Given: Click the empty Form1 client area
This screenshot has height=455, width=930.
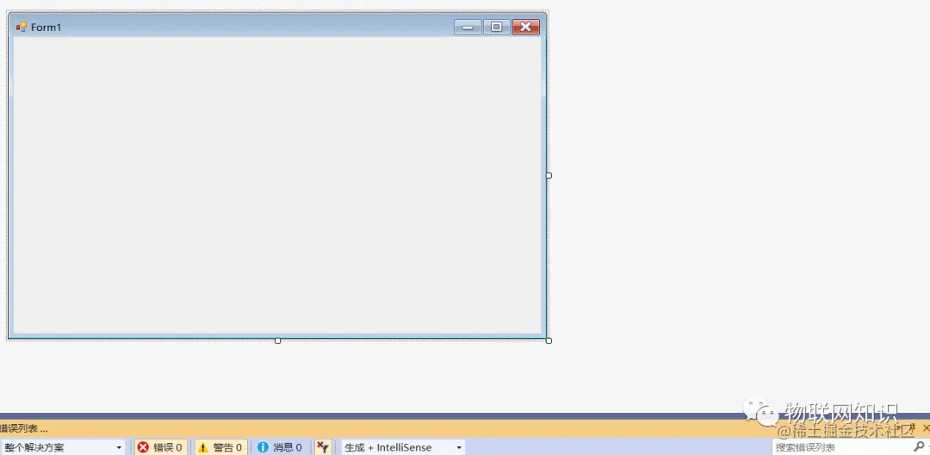Looking at the screenshot, I should click(x=277, y=185).
